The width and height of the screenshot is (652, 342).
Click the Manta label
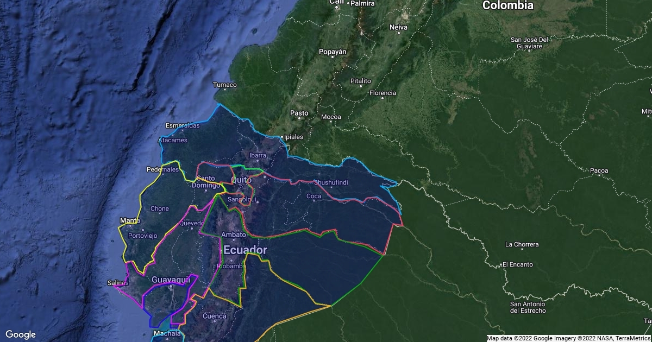tap(129, 220)
